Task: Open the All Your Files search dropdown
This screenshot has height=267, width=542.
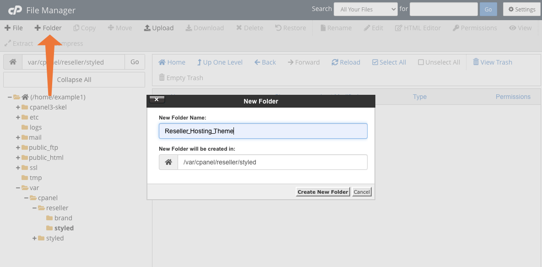Action: point(365,9)
